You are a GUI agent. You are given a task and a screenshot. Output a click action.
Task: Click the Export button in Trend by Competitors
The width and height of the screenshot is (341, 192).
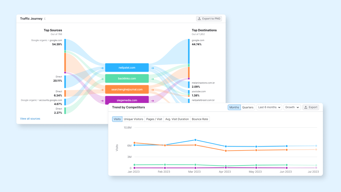click(x=311, y=107)
